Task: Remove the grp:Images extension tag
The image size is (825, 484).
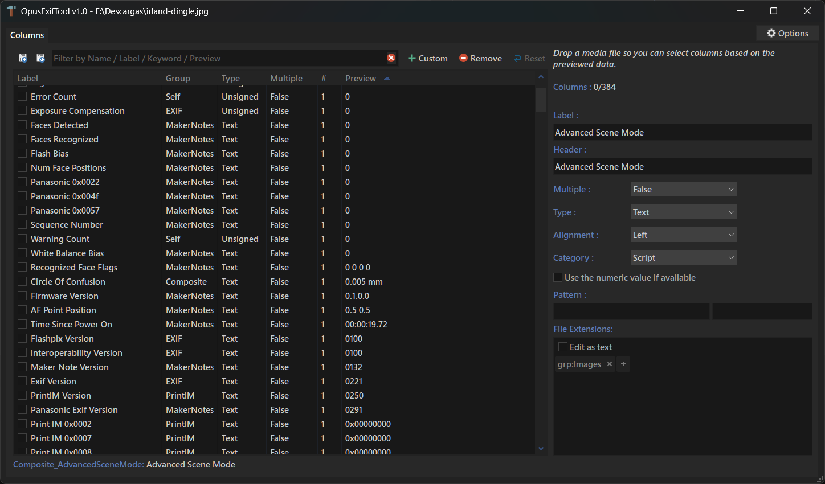Action: (x=610, y=364)
